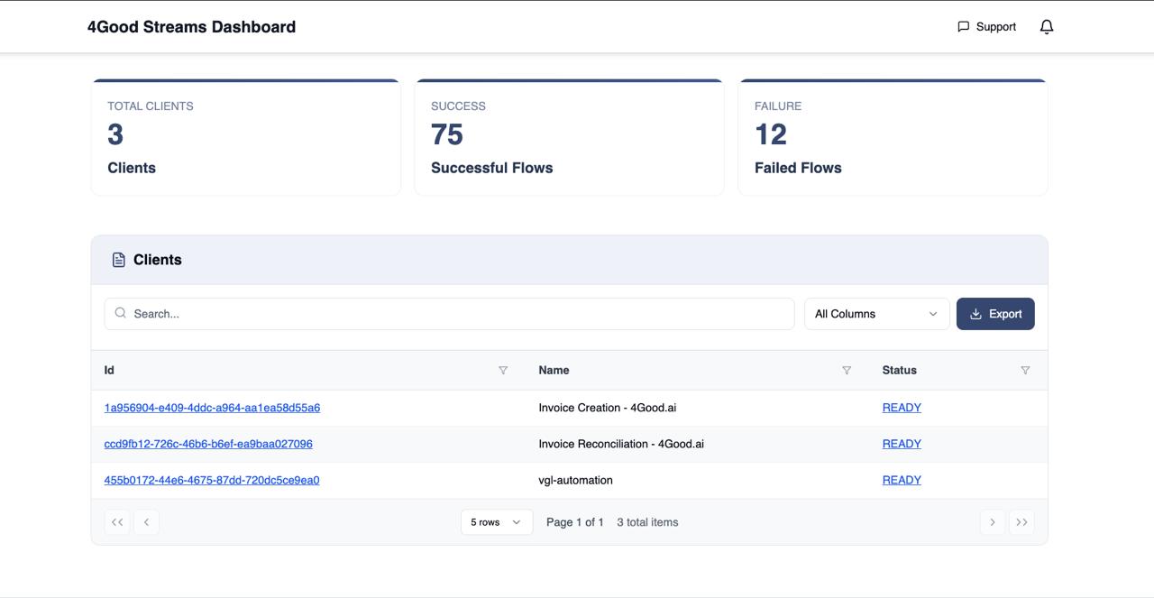This screenshot has width=1154, height=598.
Task: Jump to last page of clients
Action: click(1021, 522)
